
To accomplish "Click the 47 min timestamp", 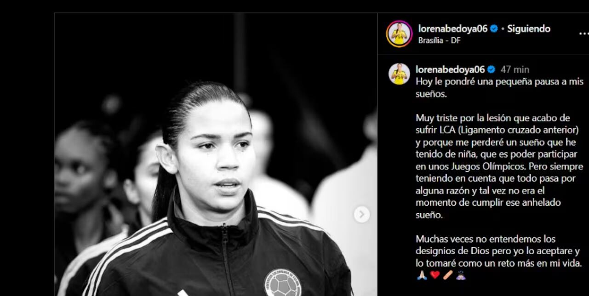I will tap(515, 69).
